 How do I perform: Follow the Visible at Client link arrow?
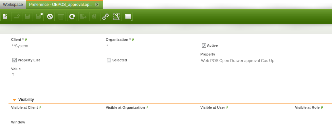40,108
